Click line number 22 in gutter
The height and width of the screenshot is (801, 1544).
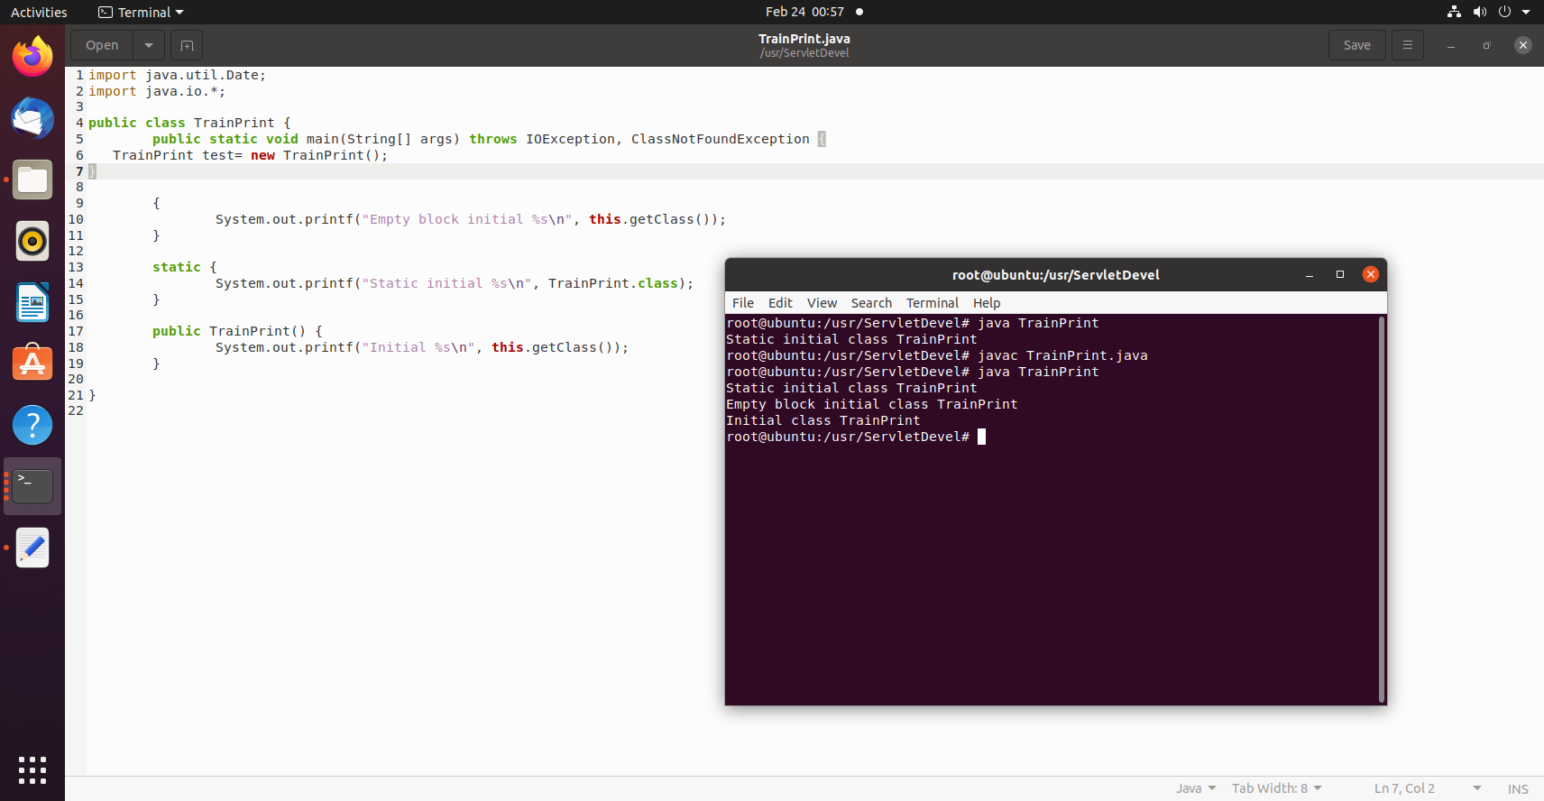point(76,410)
